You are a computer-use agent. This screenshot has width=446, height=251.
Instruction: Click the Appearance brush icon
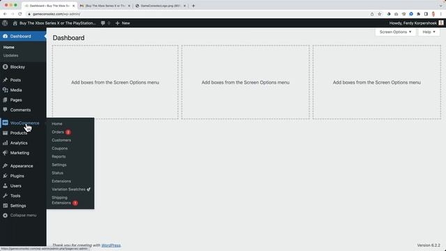click(5, 166)
